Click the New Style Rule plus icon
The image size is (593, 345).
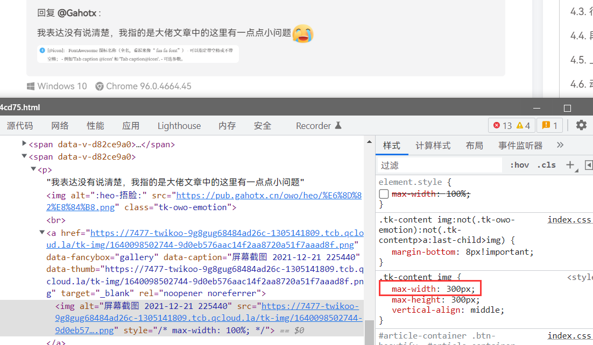570,164
